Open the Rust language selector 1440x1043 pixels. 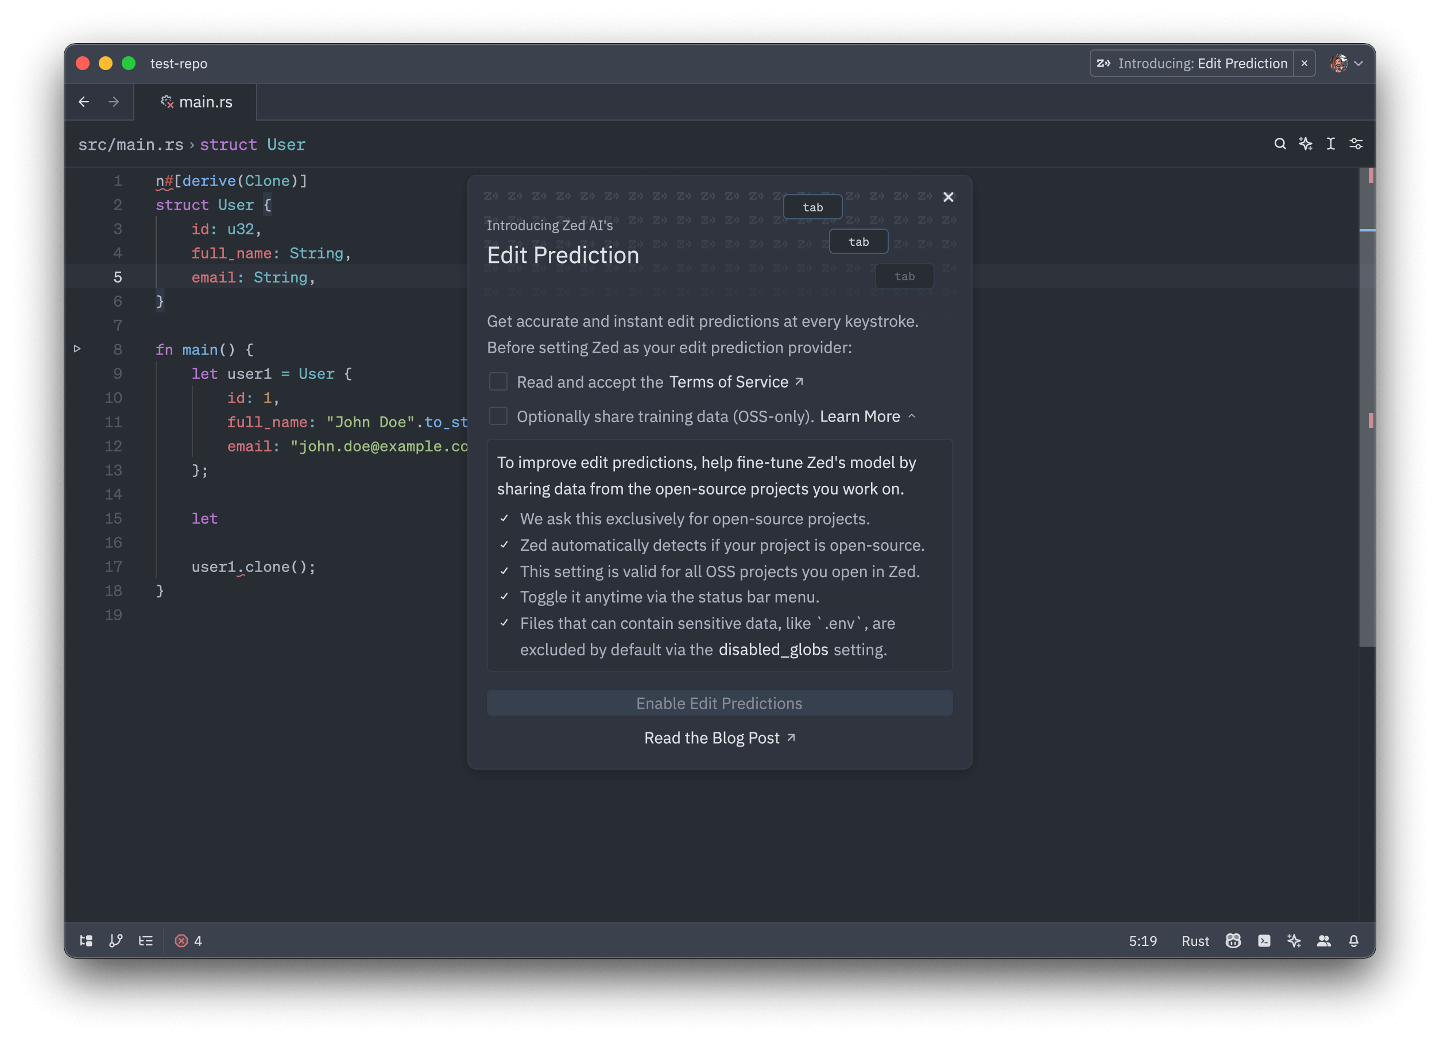click(x=1195, y=941)
